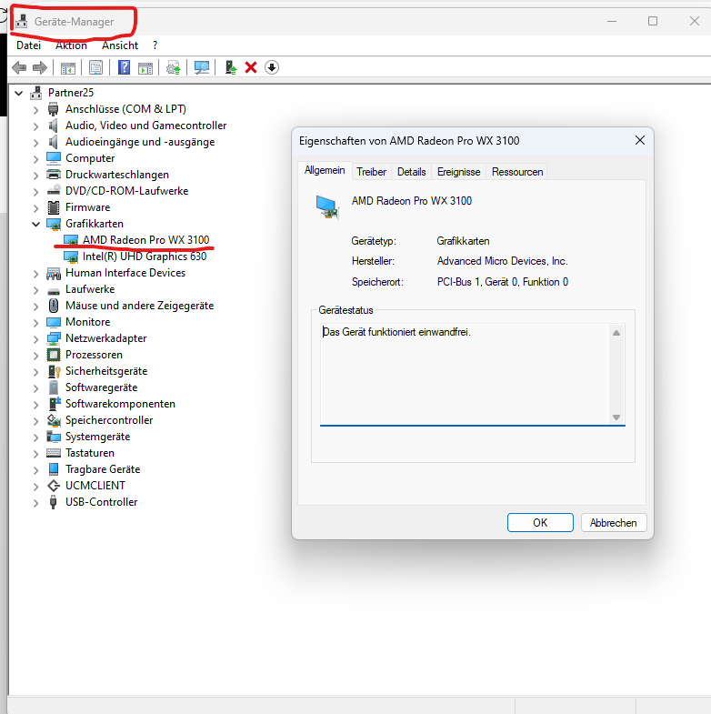Click the USB-Controller plug icon
This screenshot has height=714, width=711.
(x=54, y=502)
